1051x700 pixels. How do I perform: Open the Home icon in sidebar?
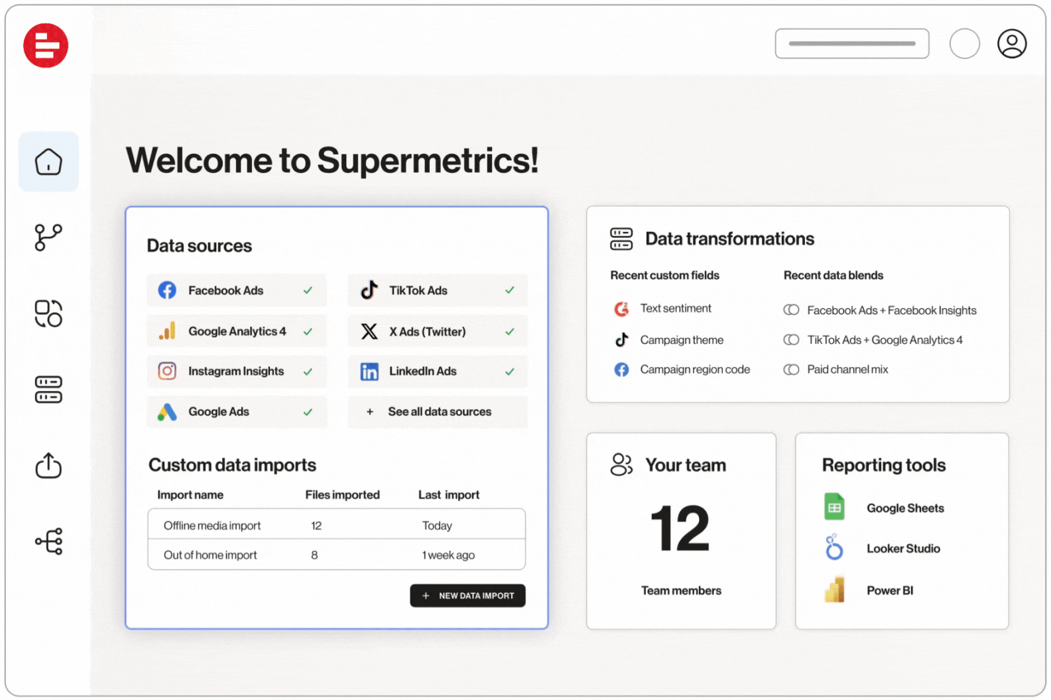[x=48, y=162]
